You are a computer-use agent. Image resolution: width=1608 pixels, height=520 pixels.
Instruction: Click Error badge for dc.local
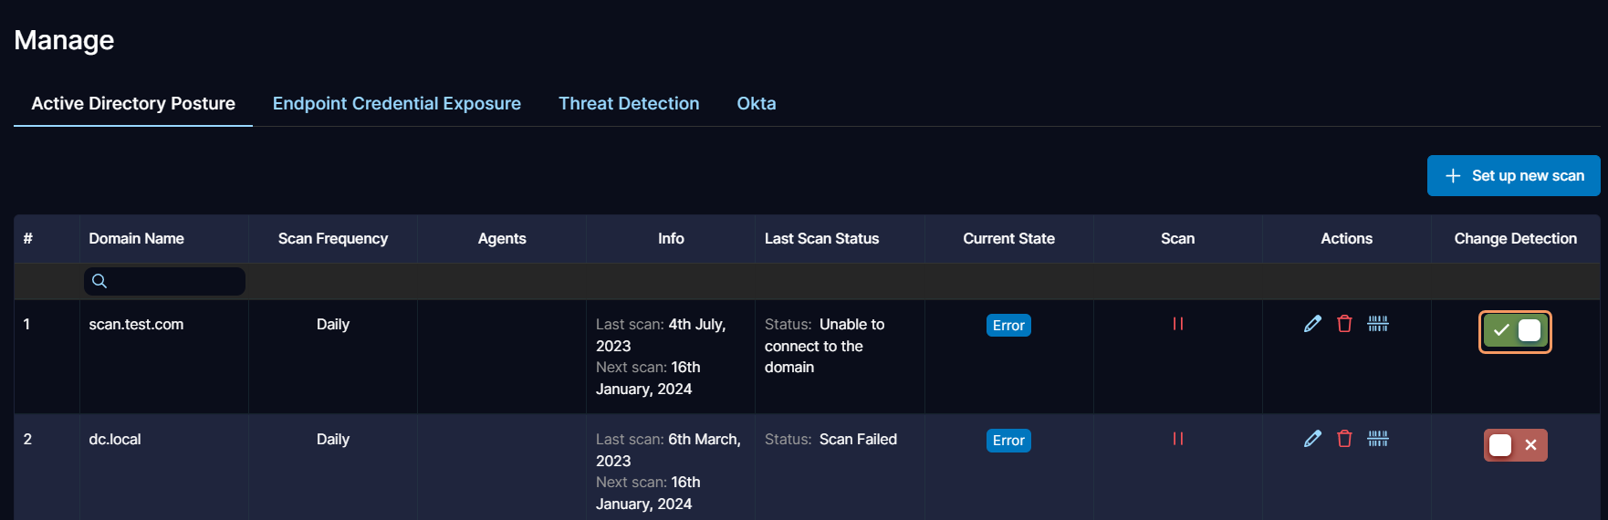pyautogui.click(x=1008, y=441)
